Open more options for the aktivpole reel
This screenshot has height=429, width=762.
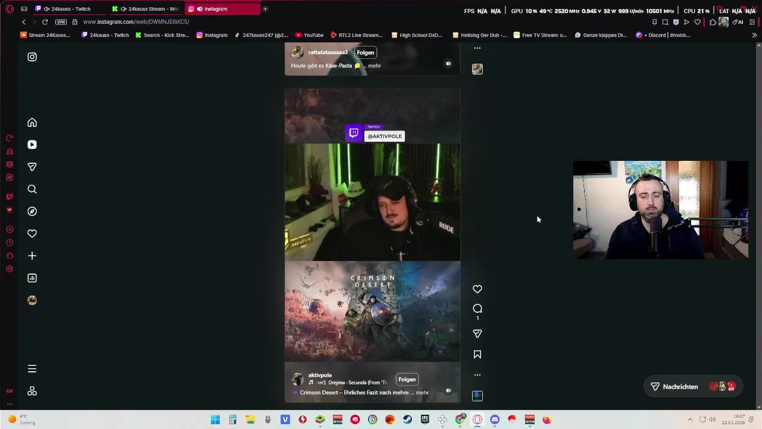coord(477,375)
